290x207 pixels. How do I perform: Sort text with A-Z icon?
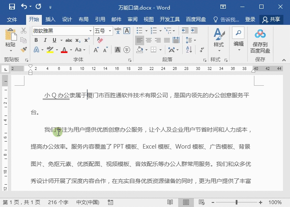coord(189,50)
